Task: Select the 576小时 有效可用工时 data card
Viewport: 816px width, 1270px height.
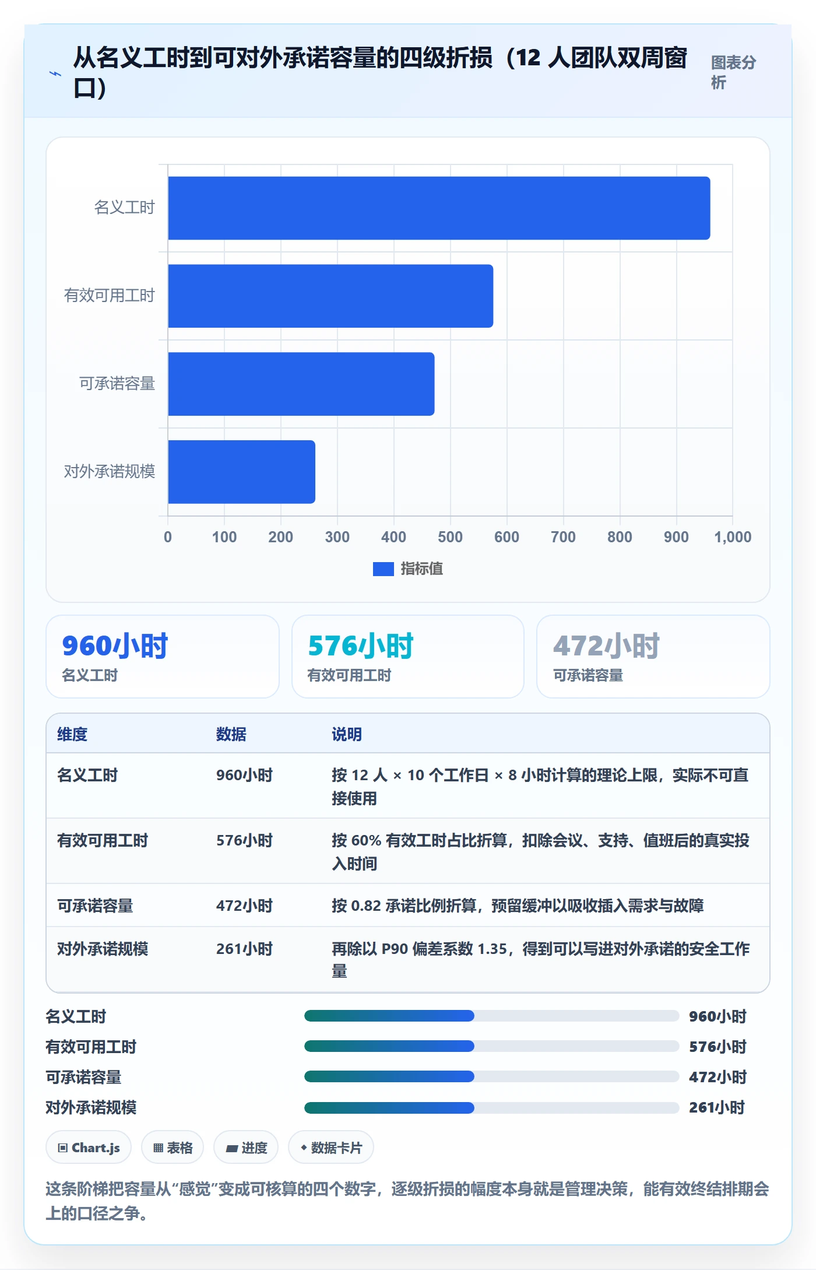Action: pos(408,657)
